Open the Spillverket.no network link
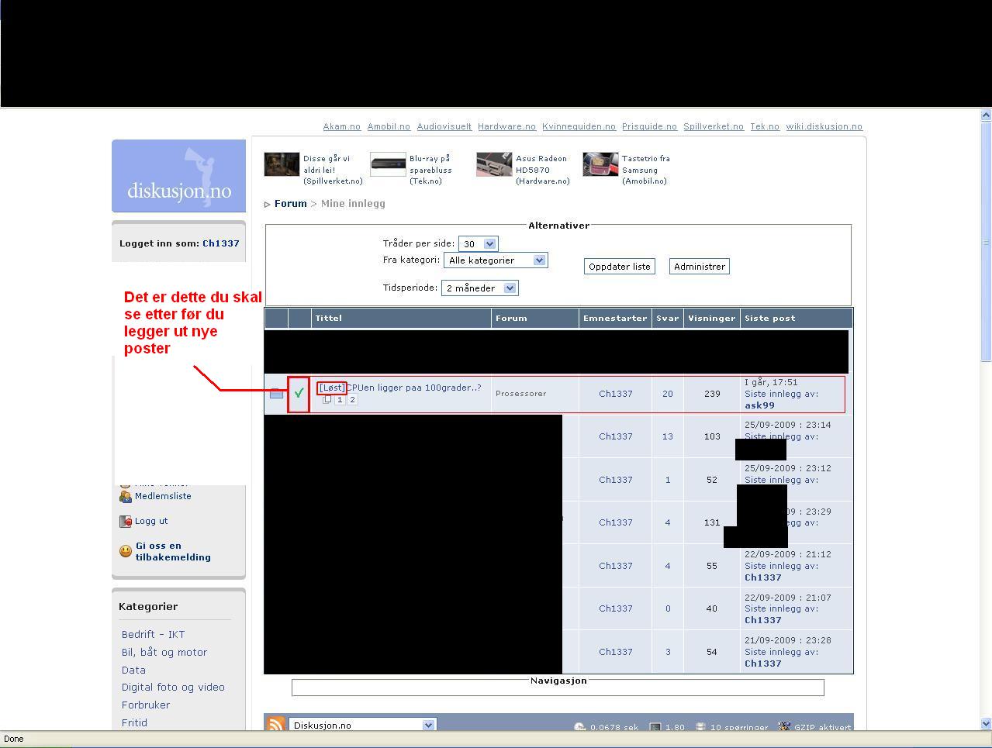This screenshot has width=992, height=748. tap(714, 126)
